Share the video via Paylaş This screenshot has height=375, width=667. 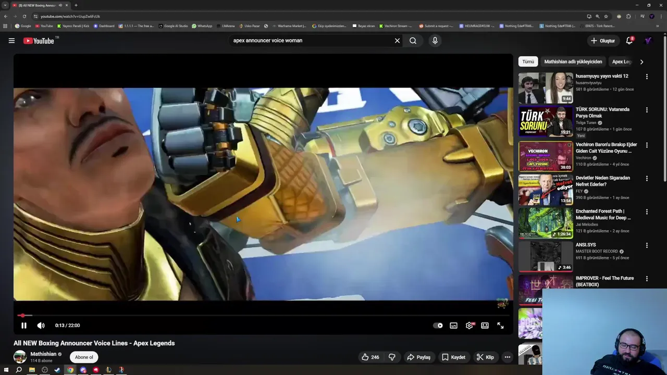[418, 357]
